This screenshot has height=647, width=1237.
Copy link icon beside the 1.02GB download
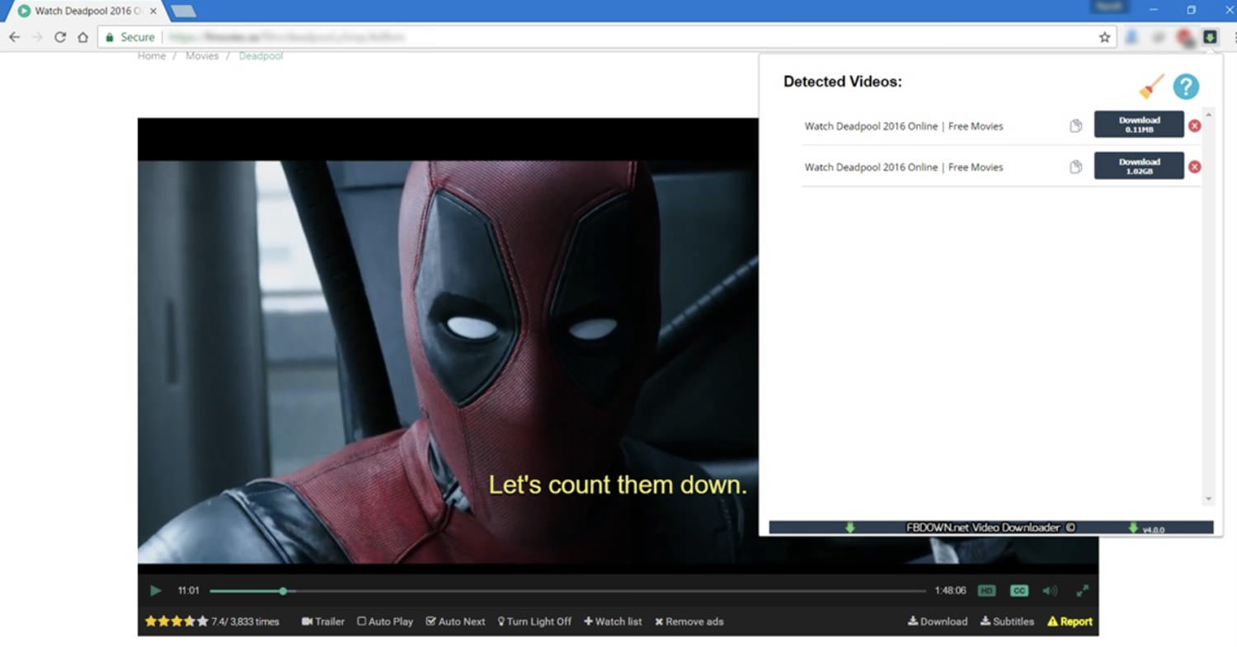pyautogui.click(x=1075, y=166)
